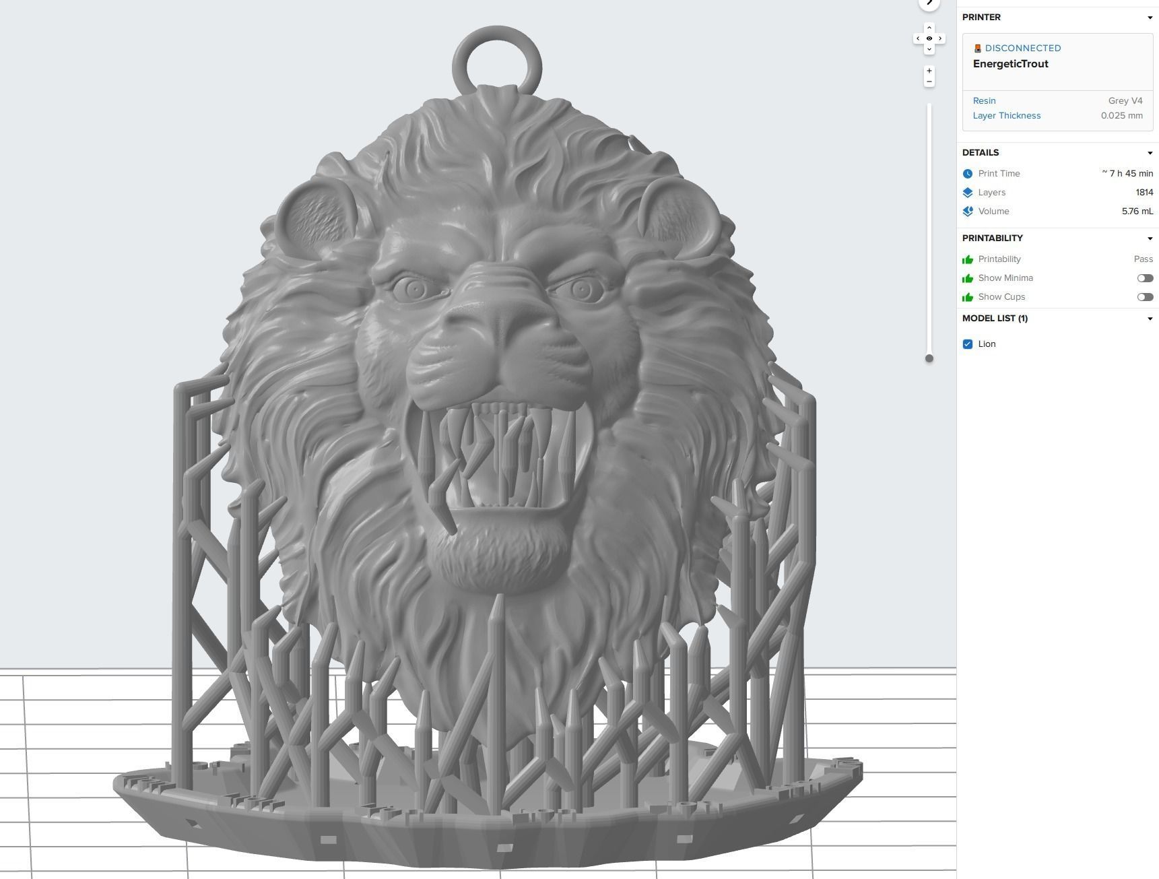Viewport: 1159px width, 879px height.
Task: Click the Show Minima thumbs-up icon
Action: pos(968,278)
